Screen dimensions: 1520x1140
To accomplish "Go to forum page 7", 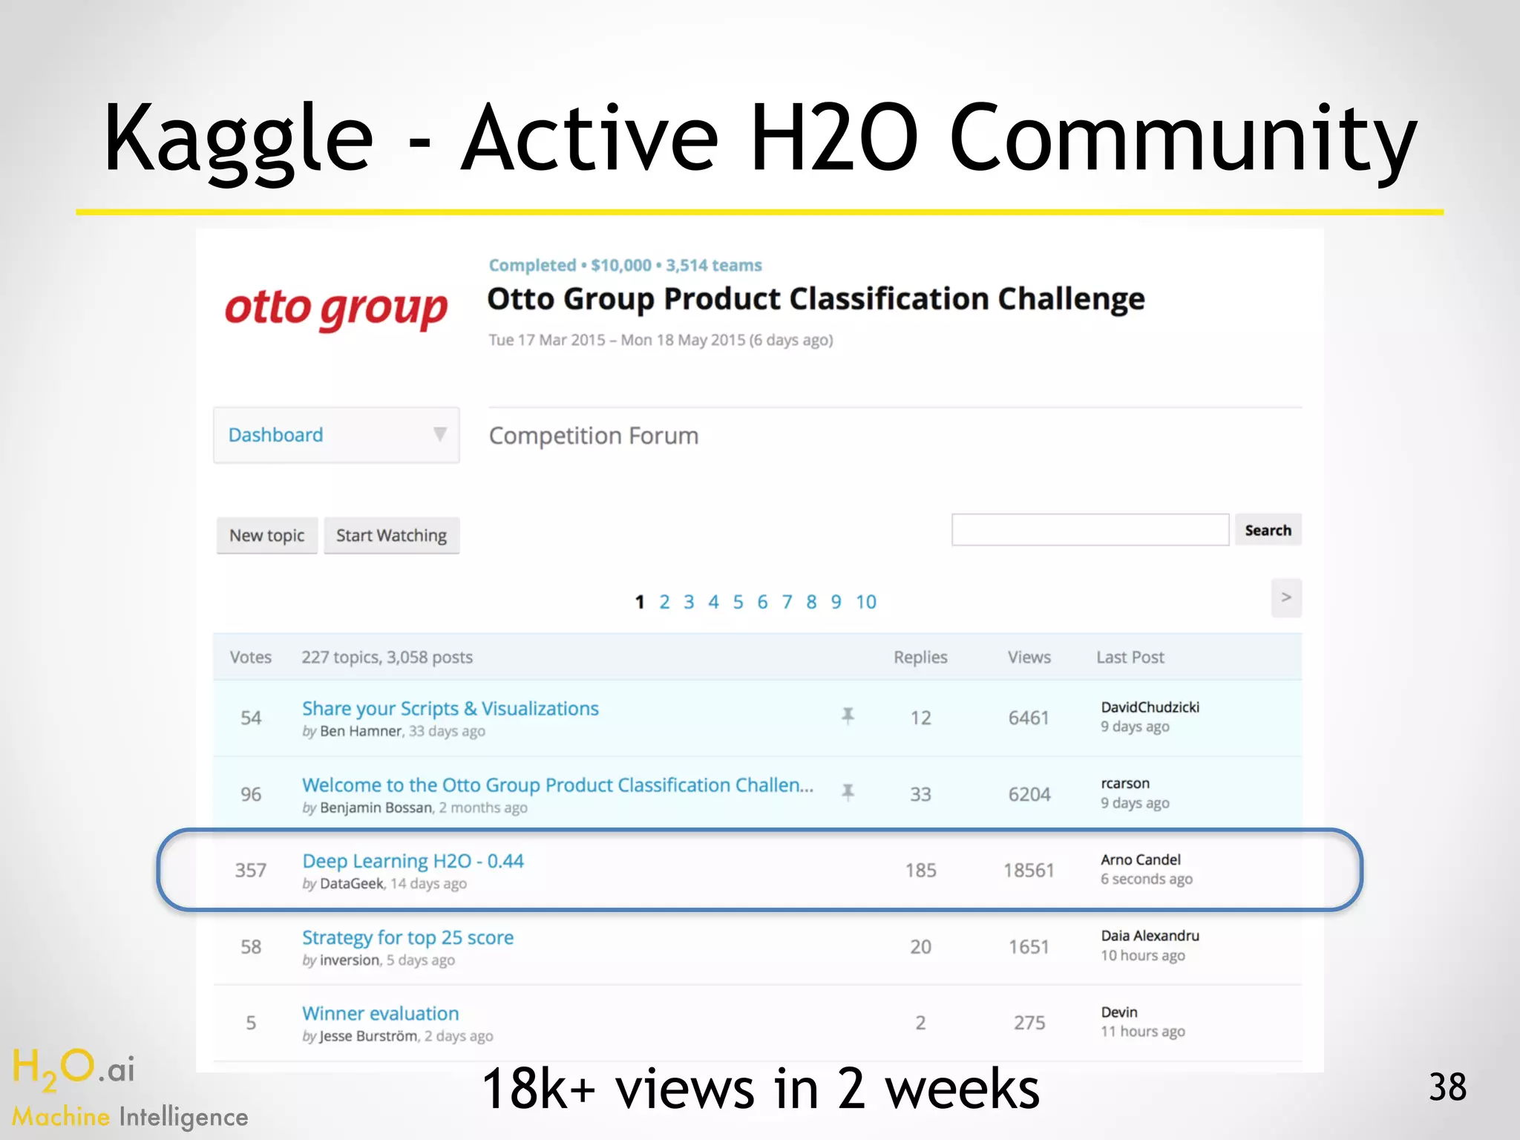I will click(787, 602).
